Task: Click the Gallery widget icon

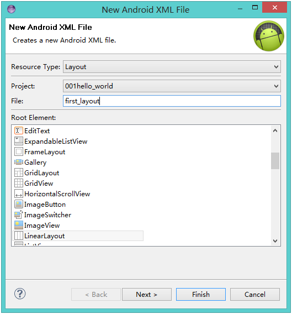Action: pyautogui.click(x=19, y=162)
